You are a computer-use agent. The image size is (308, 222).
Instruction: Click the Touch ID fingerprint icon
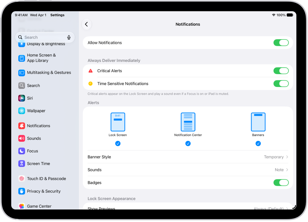pos(21,179)
